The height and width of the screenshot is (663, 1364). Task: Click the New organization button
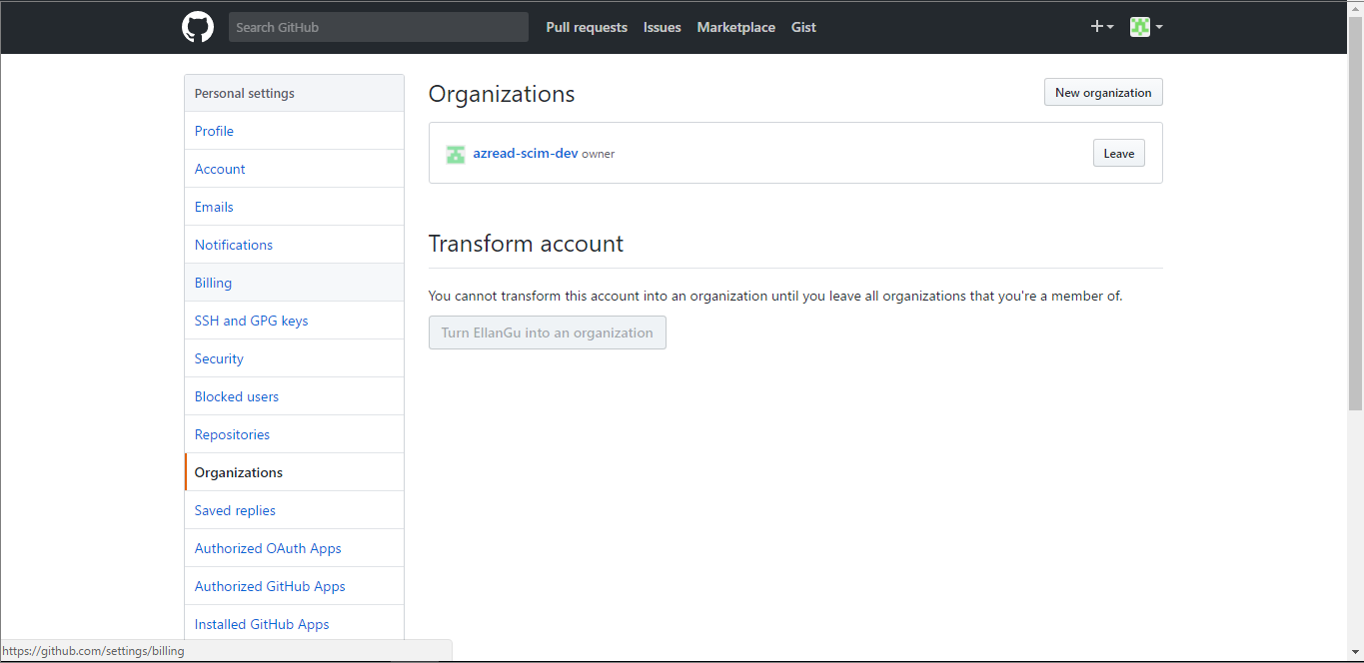1102,92
